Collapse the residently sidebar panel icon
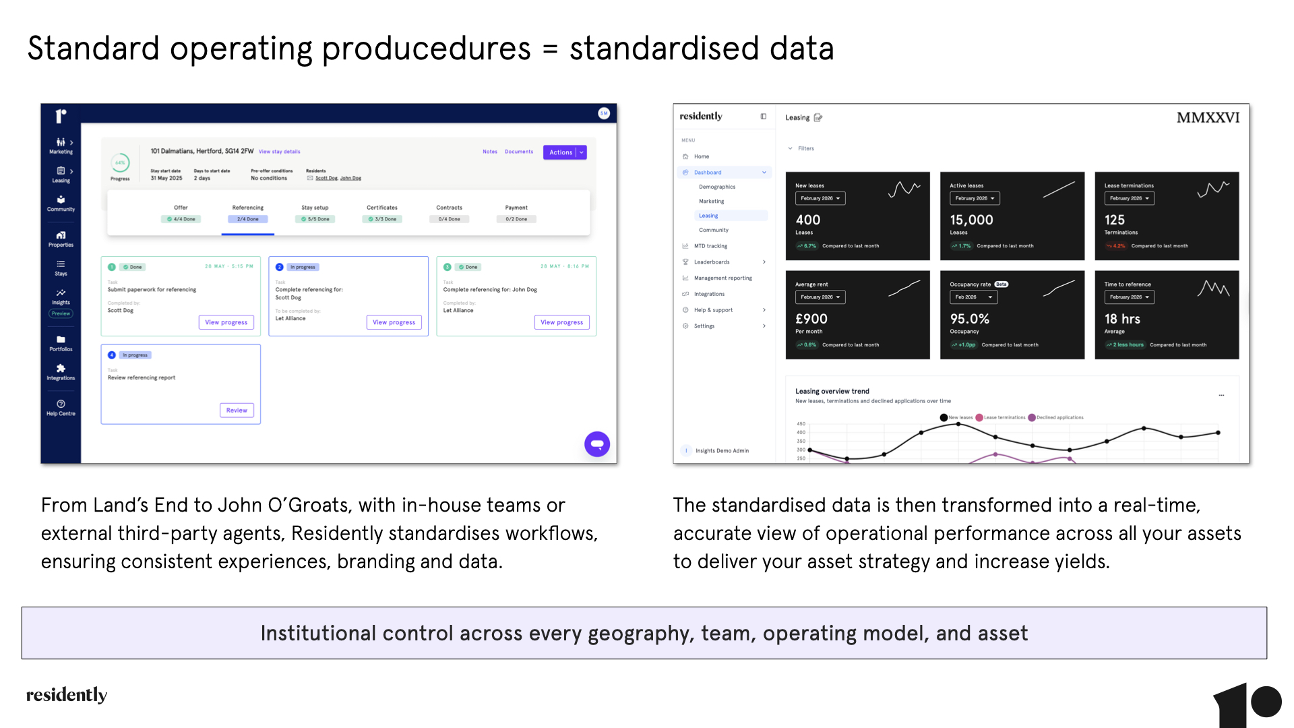This screenshot has height=728, width=1294. click(764, 117)
